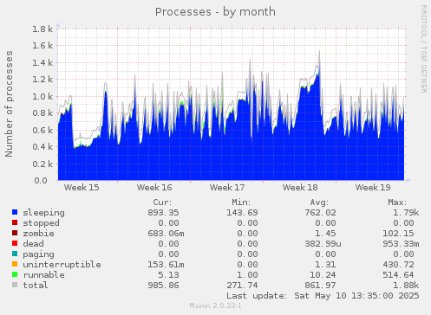Click the '1.8 k' y-axis value

(x=42, y=29)
